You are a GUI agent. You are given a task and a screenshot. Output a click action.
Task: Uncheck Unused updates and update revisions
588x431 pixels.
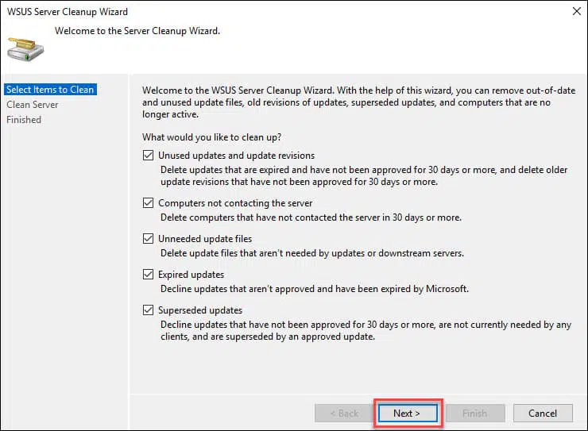(x=148, y=156)
